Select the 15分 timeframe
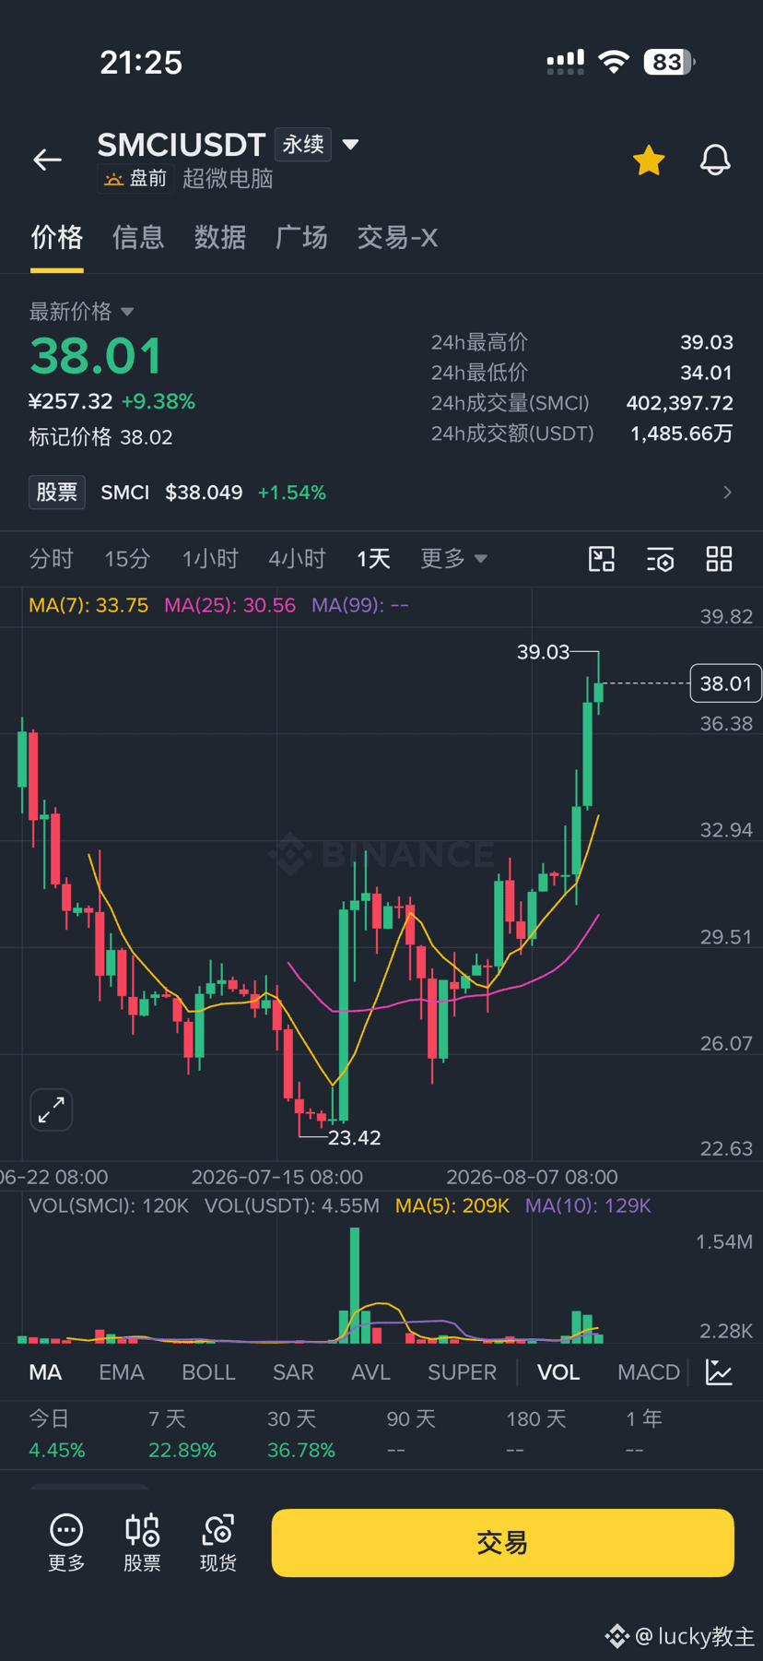Image resolution: width=763 pixels, height=1661 pixels. click(127, 559)
